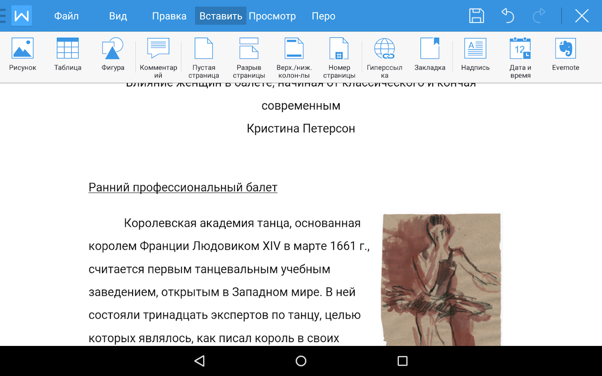The image size is (602, 376).
Task: Select the ballerina sketch image in document
Action: coord(441,279)
